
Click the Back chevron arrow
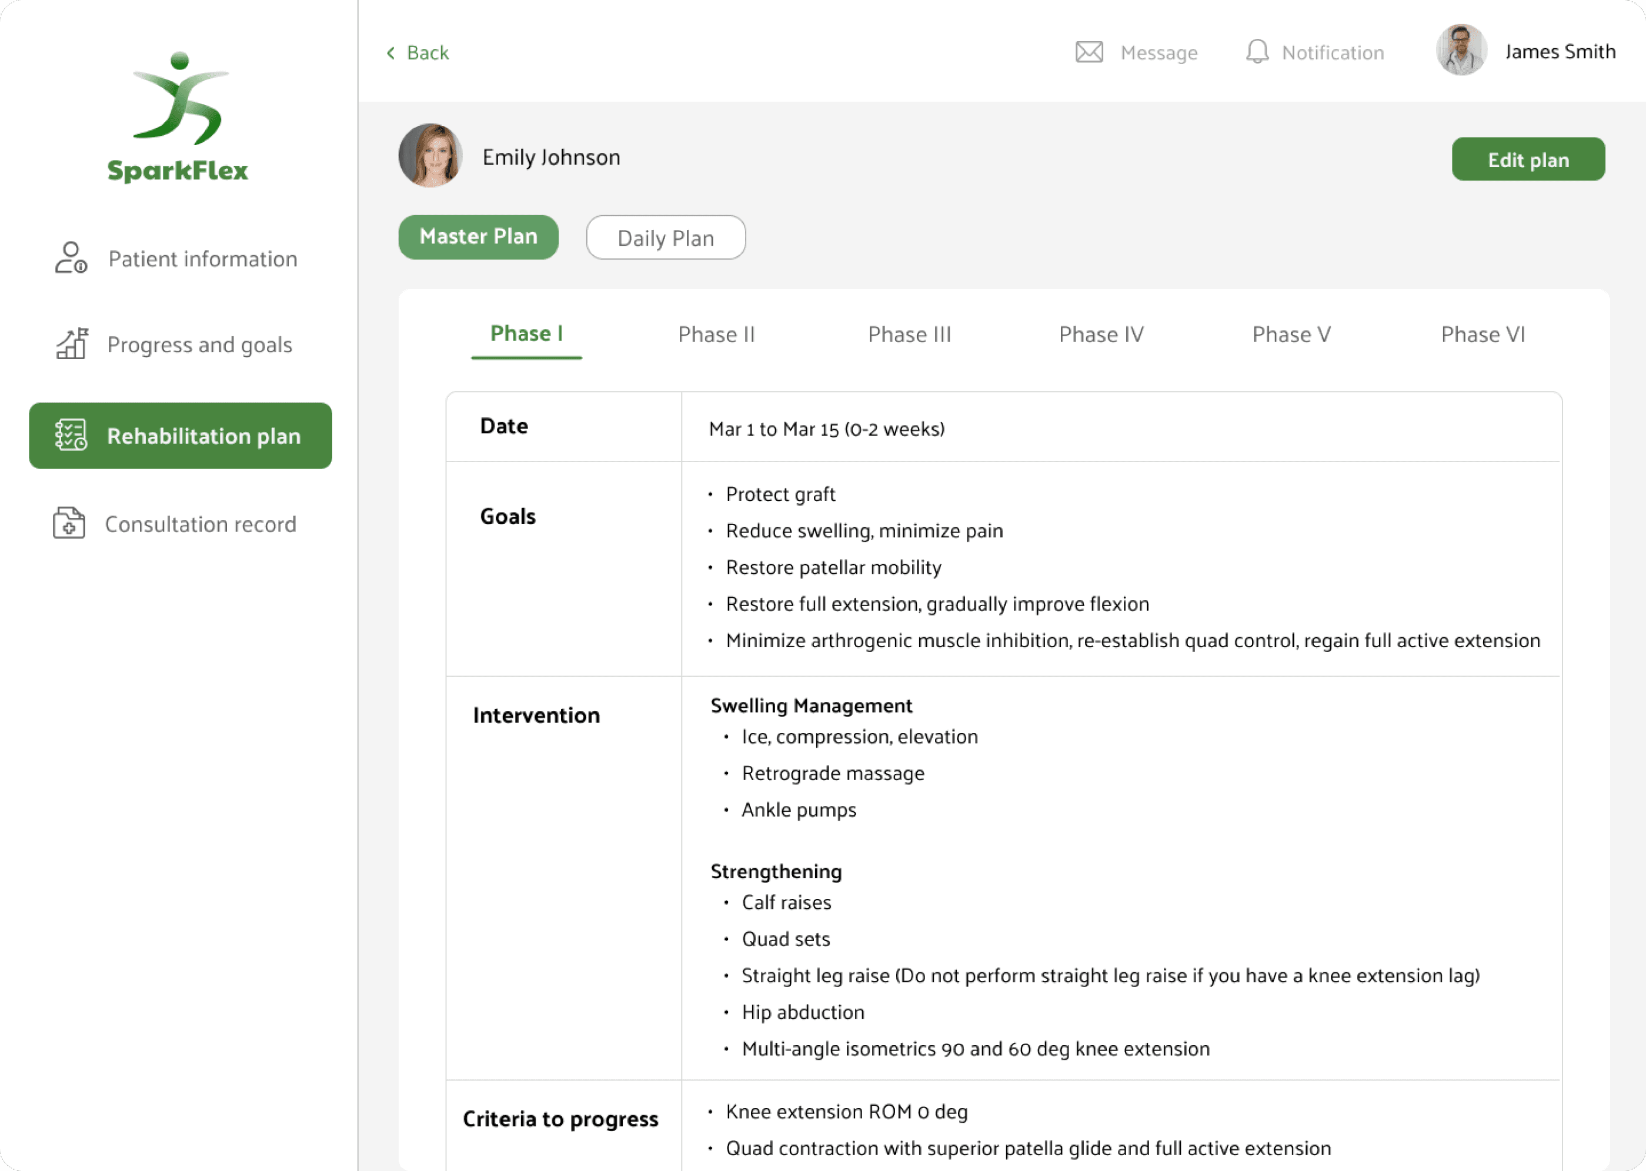pyautogui.click(x=391, y=53)
